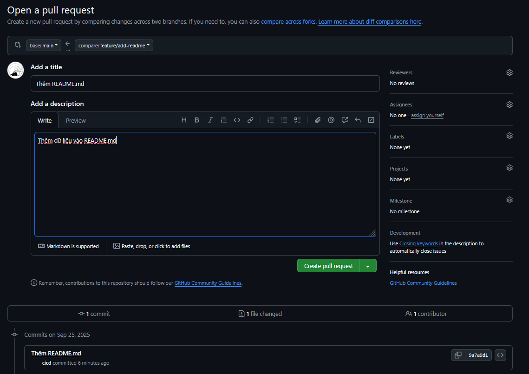The image size is (529, 374).
Task: Insert code with the code icon
Action: pyautogui.click(x=237, y=120)
